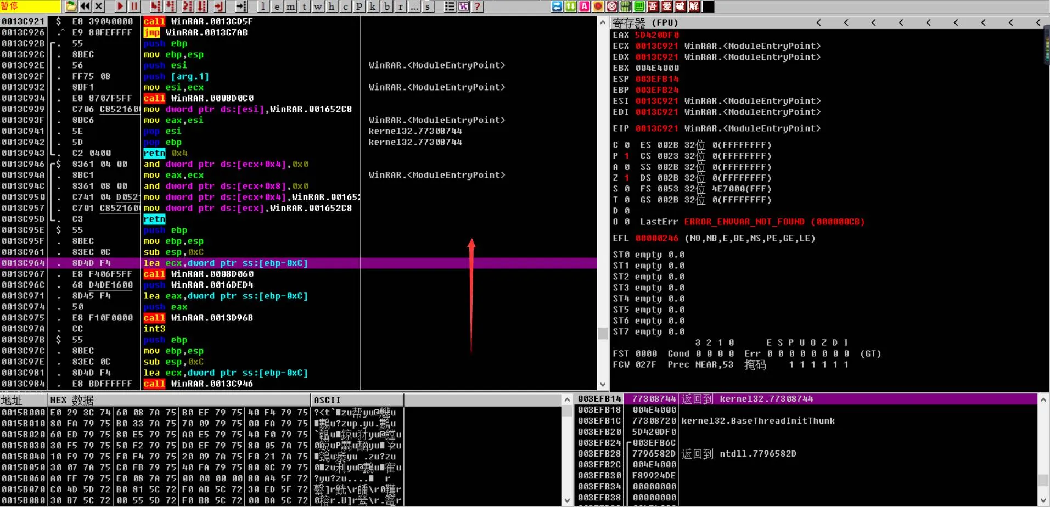This screenshot has height=507, width=1050.
Task: Click the dump pane scrollbar down arrow
Action: pos(568,500)
